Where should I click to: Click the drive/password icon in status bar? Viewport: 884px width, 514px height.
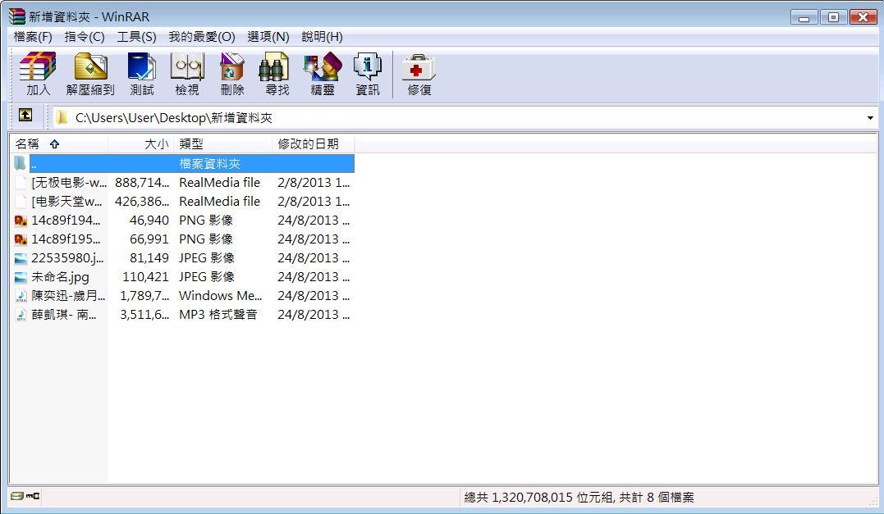(25, 496)
